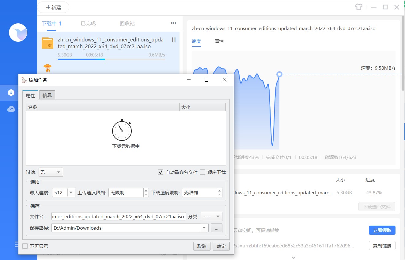
Task: Select the download tasks icon in the sidebar
Action: click(x=11, y=92)
